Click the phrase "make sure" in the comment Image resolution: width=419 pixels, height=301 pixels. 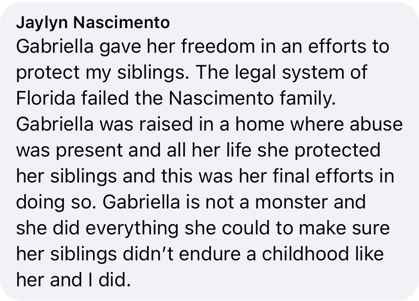coord(344,227)
